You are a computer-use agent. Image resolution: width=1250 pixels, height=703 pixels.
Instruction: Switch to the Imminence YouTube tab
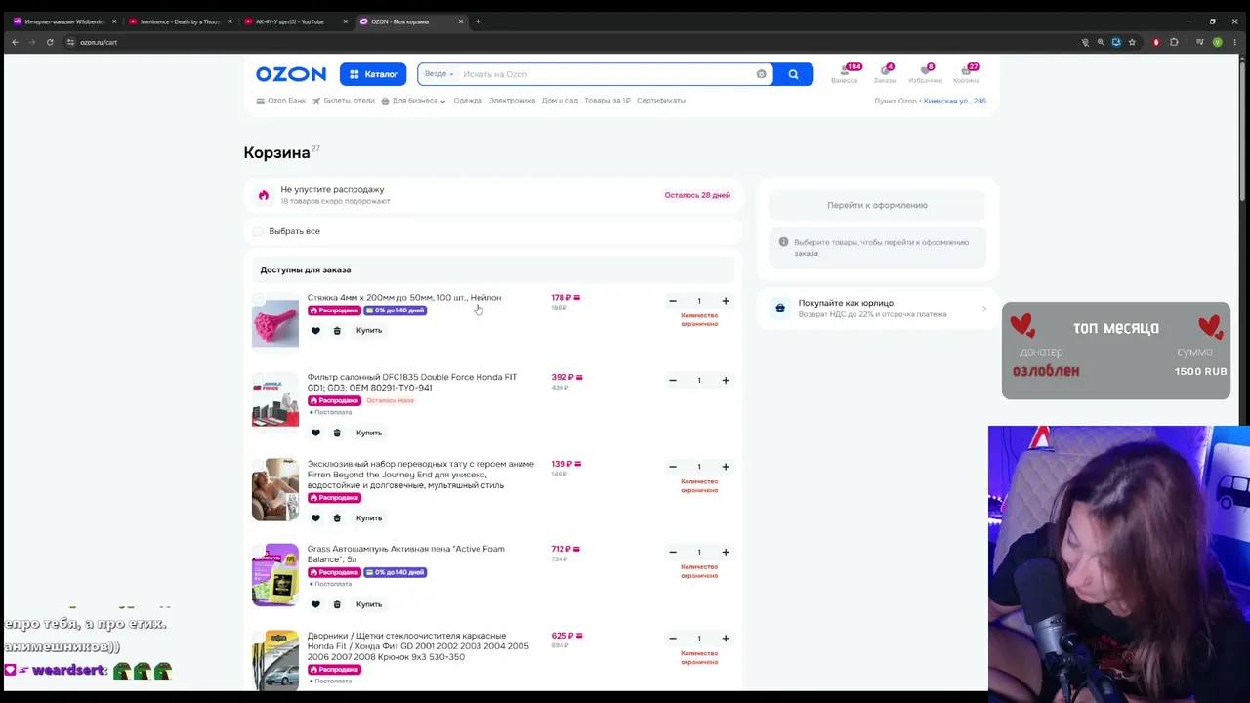click(179, 21)
